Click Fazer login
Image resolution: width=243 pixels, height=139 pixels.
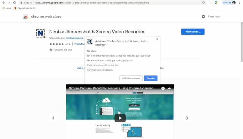(x=214, y=17)
